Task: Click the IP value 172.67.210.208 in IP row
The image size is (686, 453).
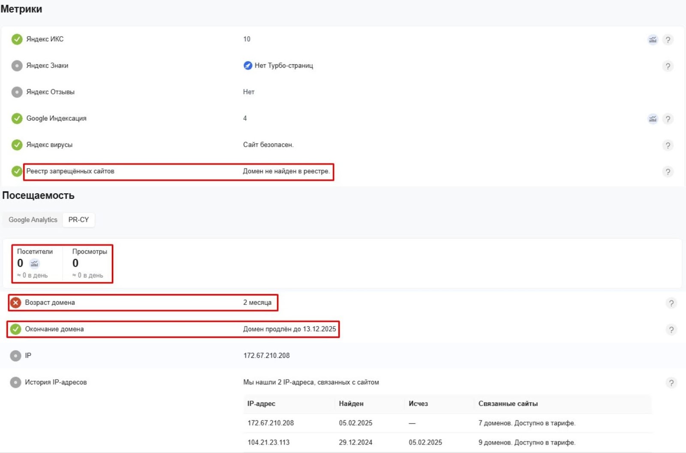Action: click(266, 356)
